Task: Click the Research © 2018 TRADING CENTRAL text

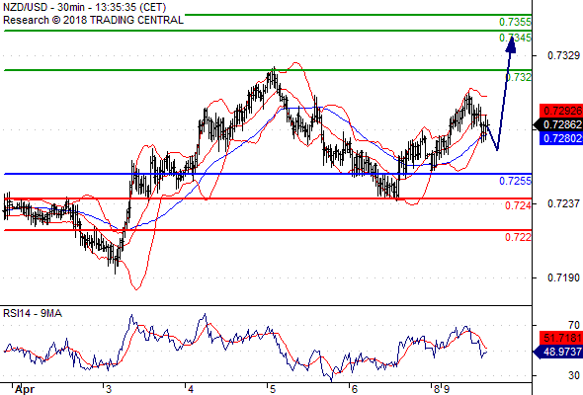Action: pos(93,20)
